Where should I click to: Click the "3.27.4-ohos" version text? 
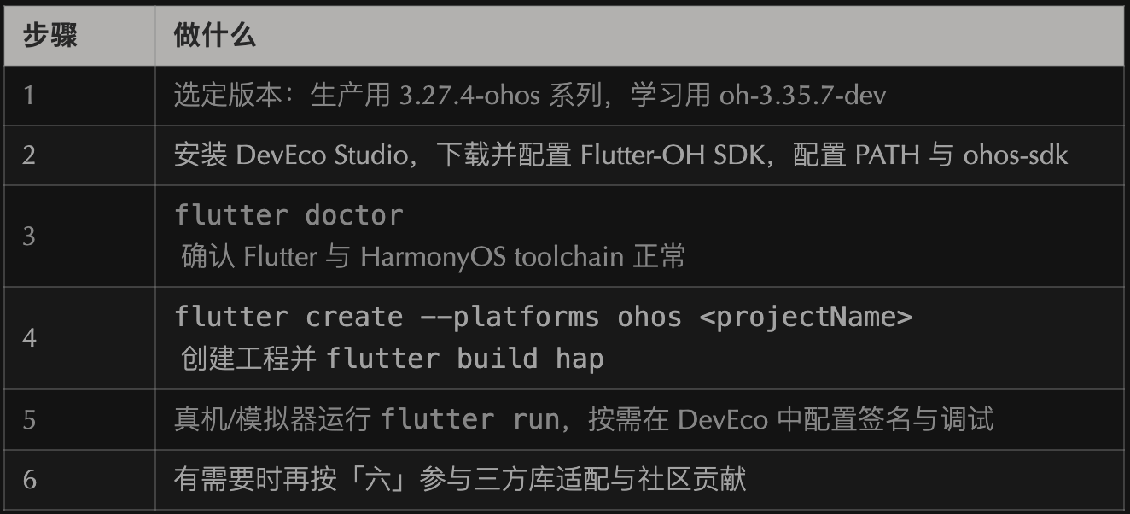pyautogui.click(x=469, y=95)
